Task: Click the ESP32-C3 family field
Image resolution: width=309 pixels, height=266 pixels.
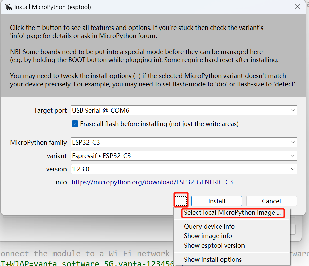Action: tap(184, 142)
